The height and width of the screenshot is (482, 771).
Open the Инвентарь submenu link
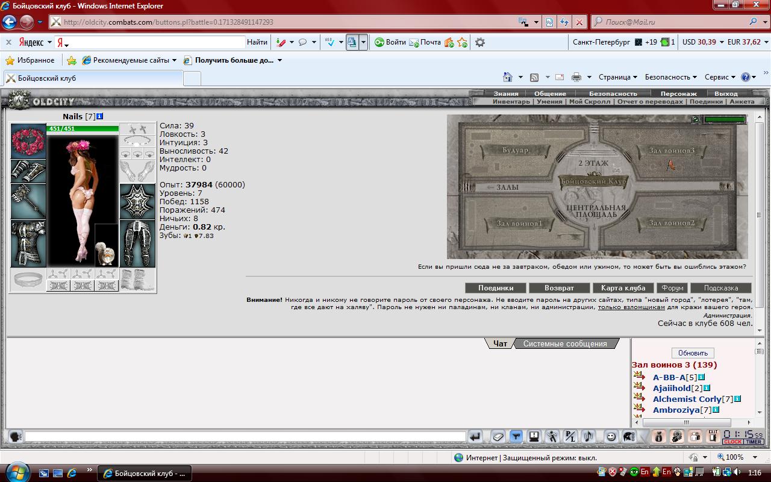[511, 101]
